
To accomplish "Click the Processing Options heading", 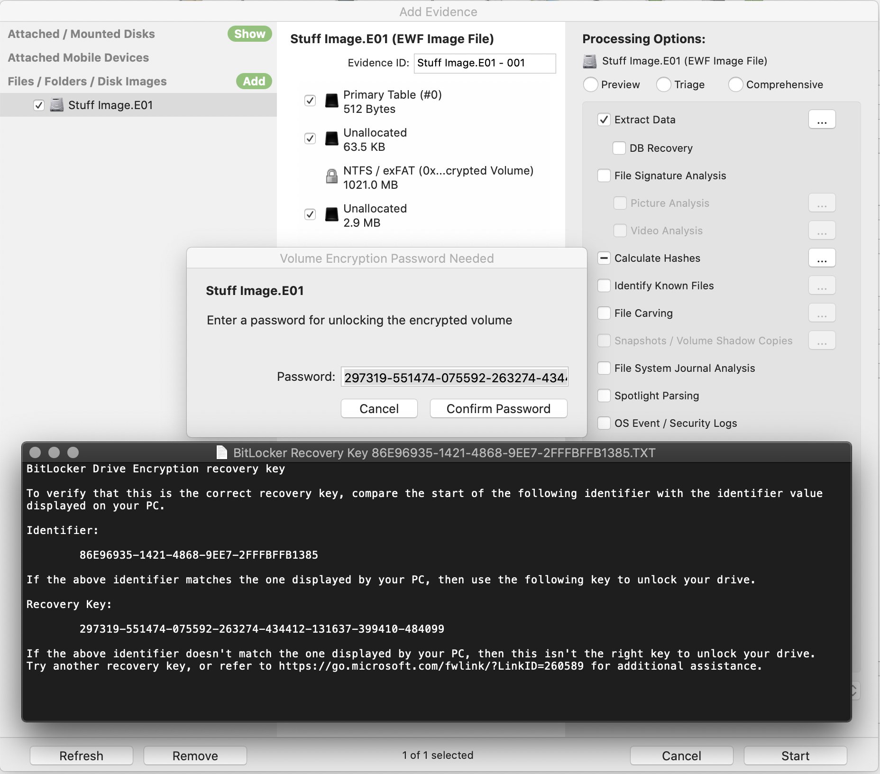I will pos(644,39).
